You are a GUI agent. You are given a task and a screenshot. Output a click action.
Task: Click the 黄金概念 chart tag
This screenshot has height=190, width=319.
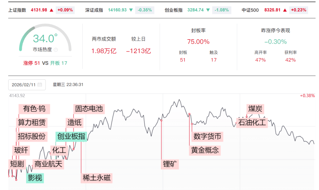click(x=205, y=150)
